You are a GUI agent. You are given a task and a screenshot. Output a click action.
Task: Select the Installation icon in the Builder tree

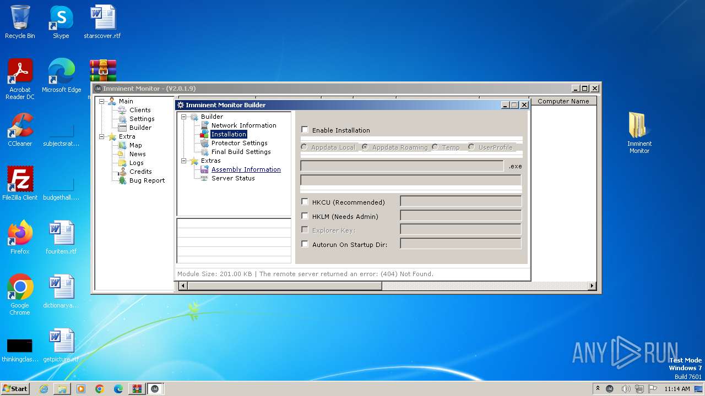pyautogui.click(x=204, y=134)
